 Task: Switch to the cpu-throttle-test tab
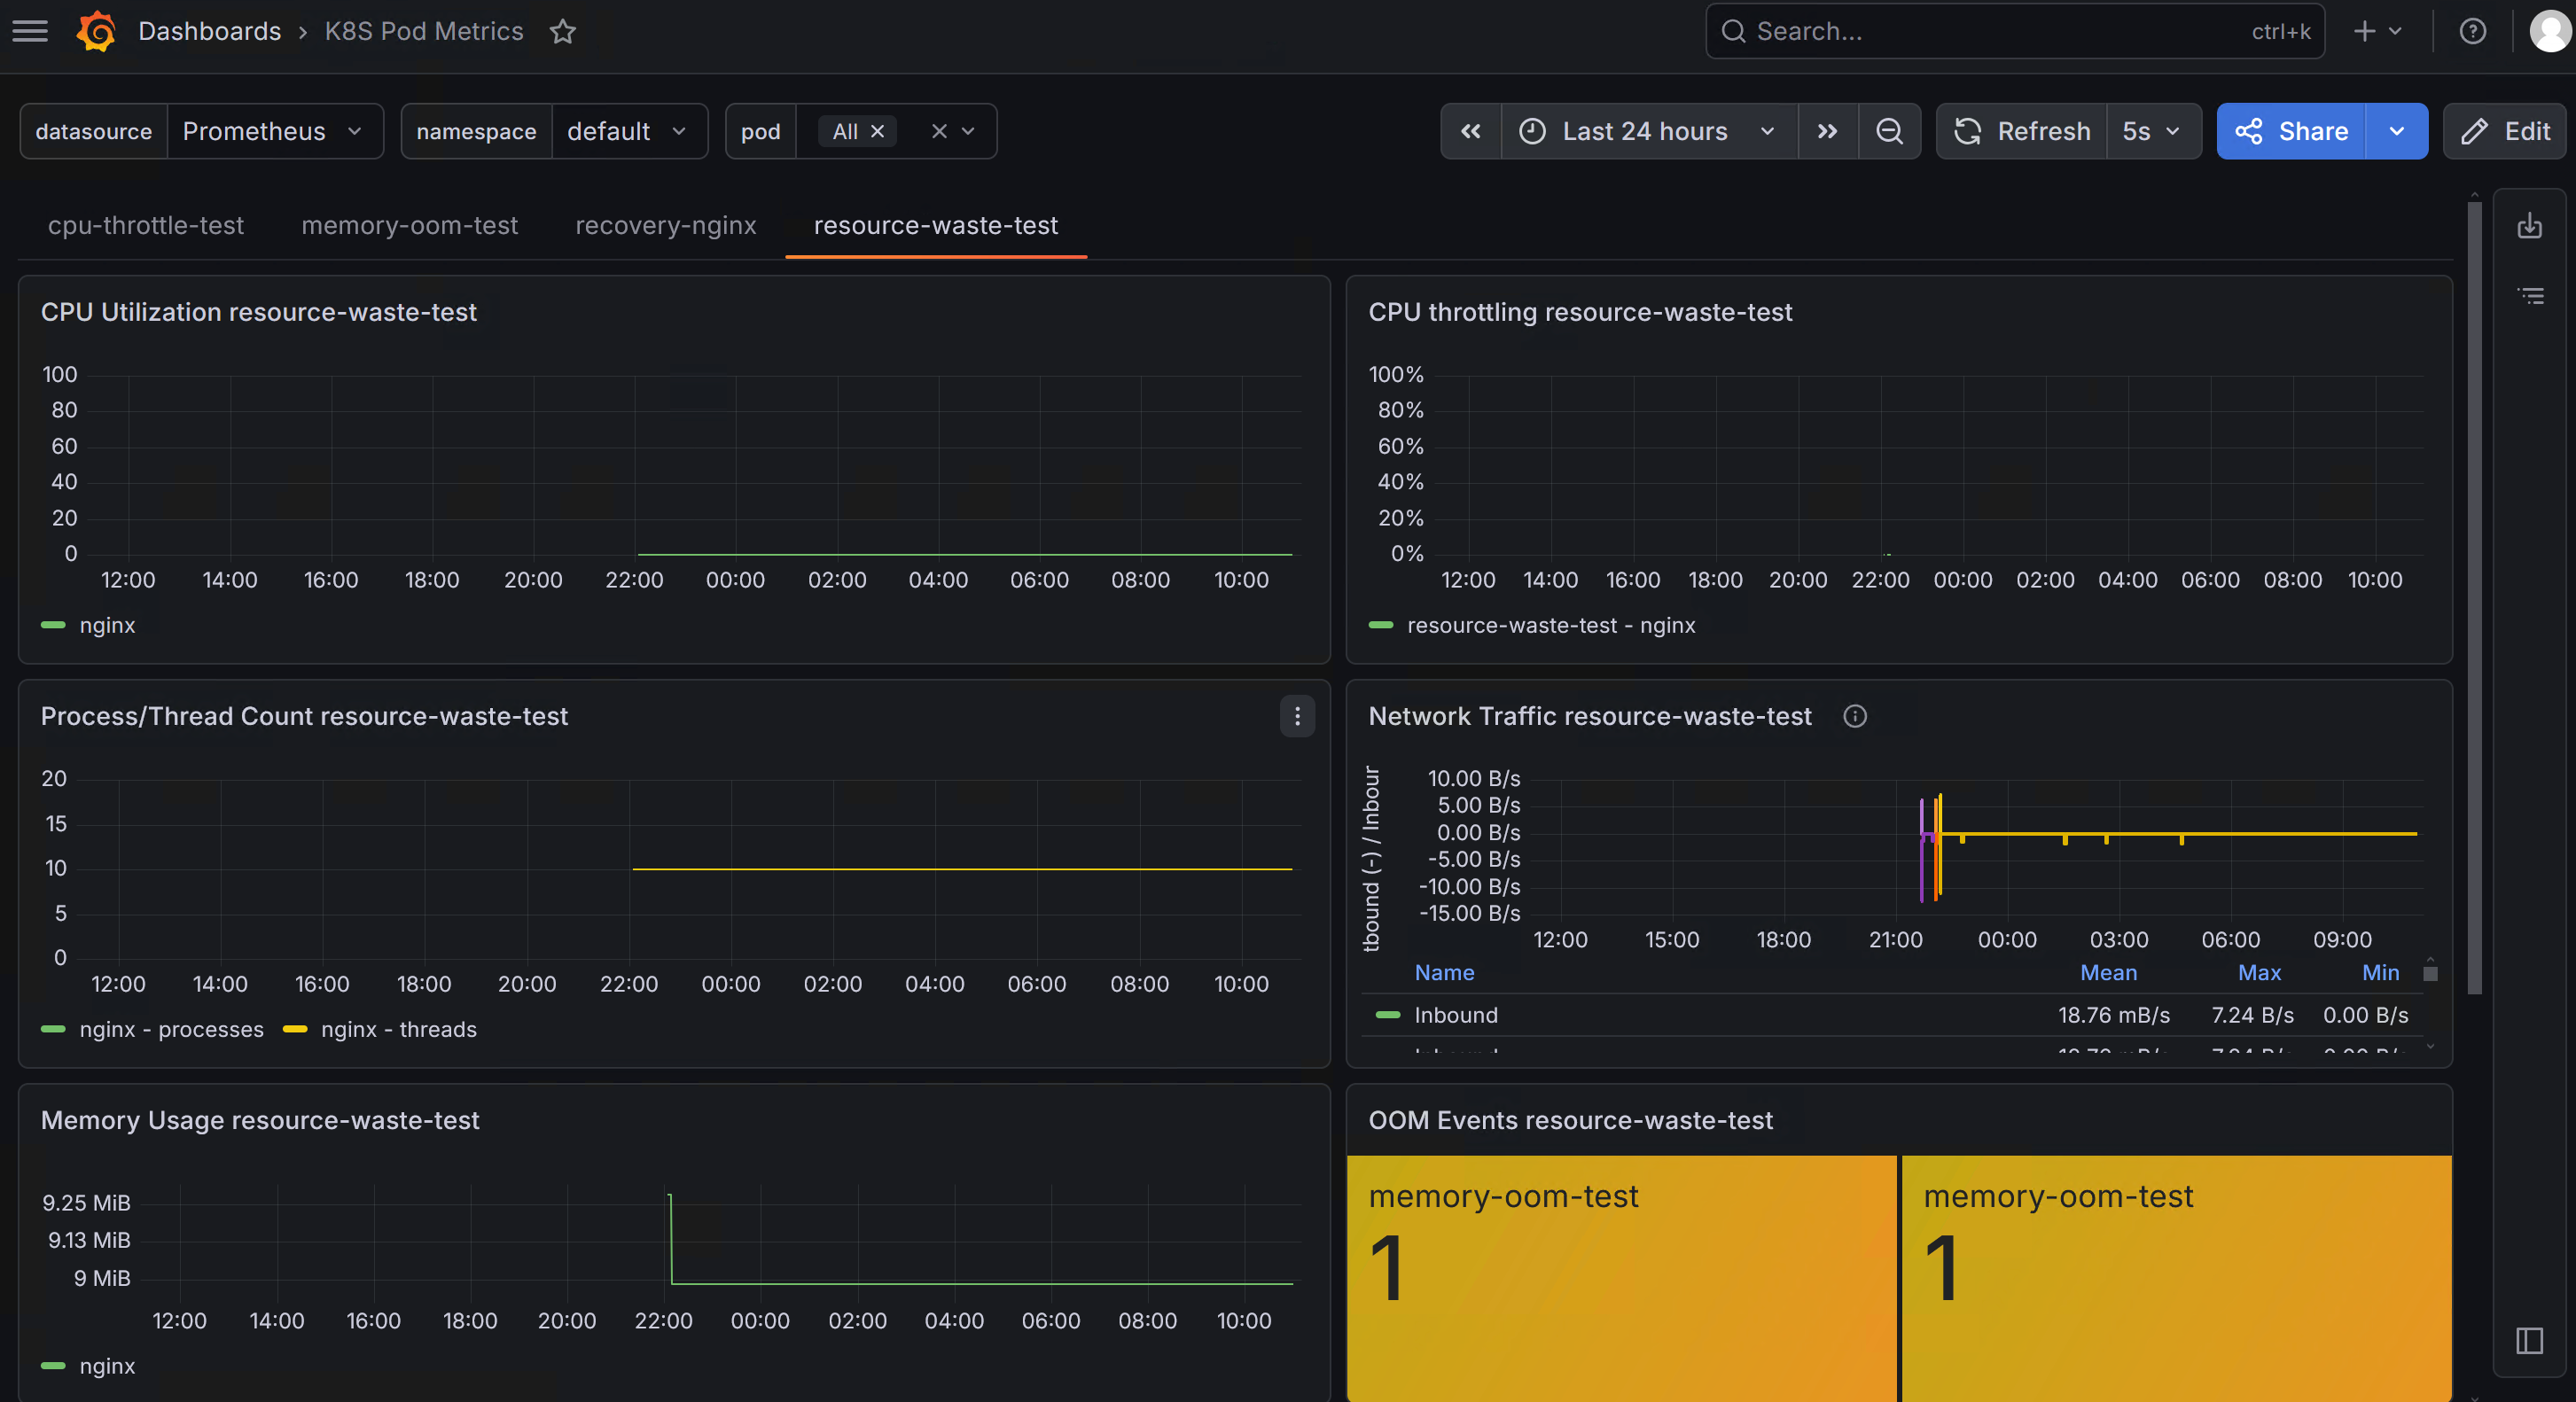coord(146,225)
